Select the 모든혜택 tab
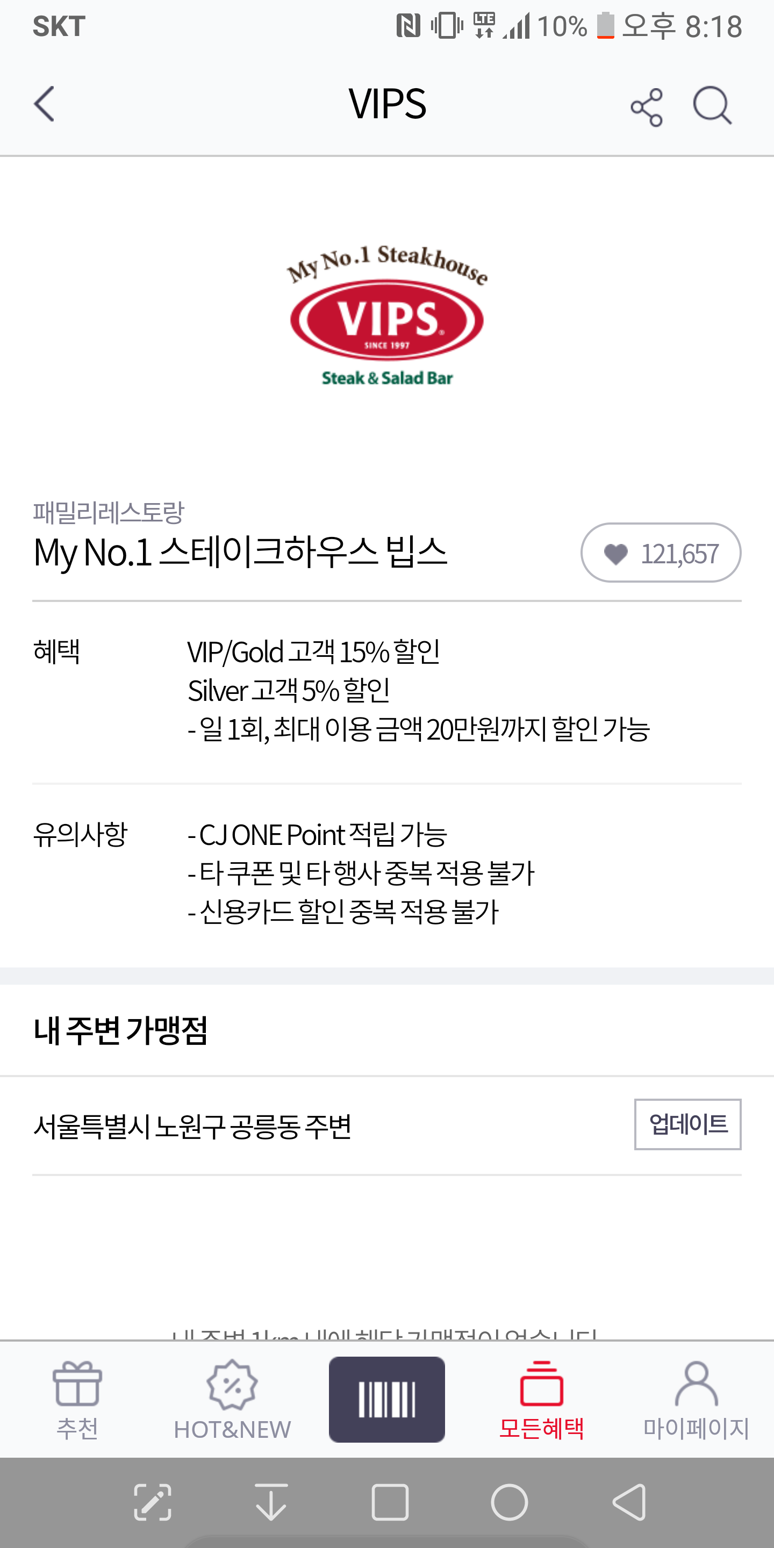This screenshot has height=1548, width=774. coord(541,1400)
